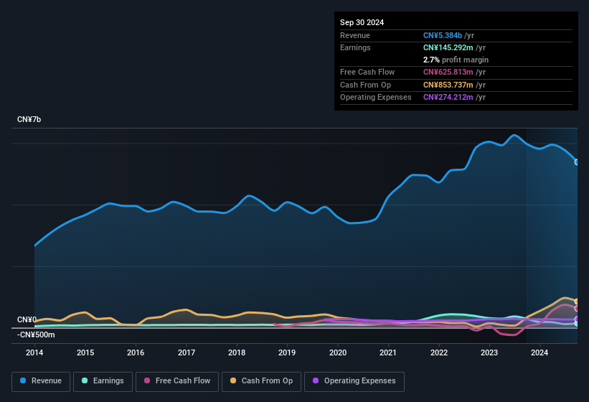Select the Sep 30 2024 tooltip date
The image size is (589, 402).
(362, 22)
